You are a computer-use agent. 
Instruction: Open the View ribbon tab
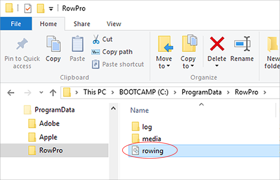(114, 24)
